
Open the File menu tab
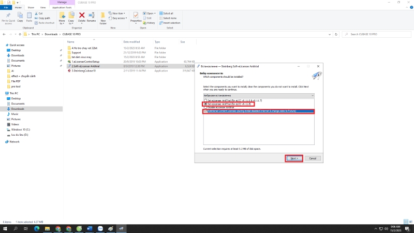[6, 7]
